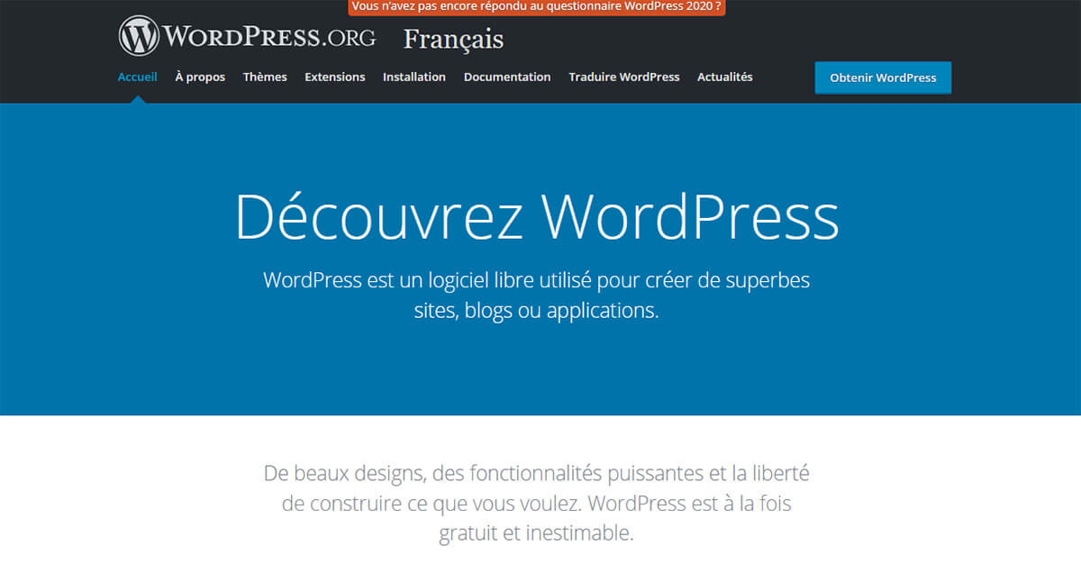
Task: Open the Extensions menu item
Action: click(335, 77)
